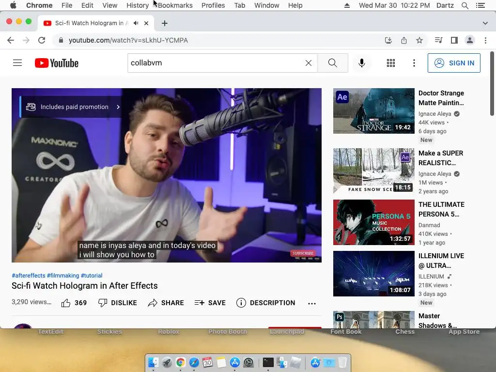Run search with the magnifier button

(x=332, y=63)
